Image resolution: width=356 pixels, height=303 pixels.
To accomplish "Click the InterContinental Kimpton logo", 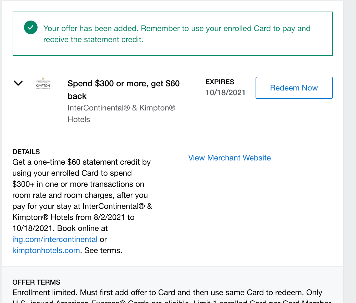I will (43, 83).
